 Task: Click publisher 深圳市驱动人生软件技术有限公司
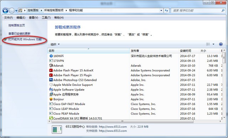[151, 56]
